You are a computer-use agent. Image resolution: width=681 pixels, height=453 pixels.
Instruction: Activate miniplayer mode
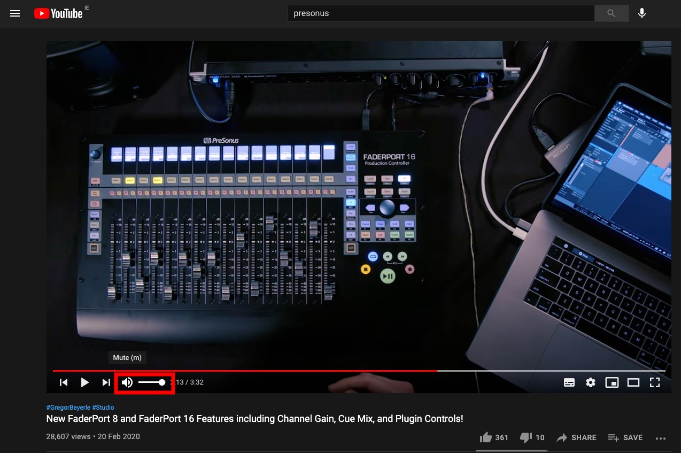click(612, 382)
